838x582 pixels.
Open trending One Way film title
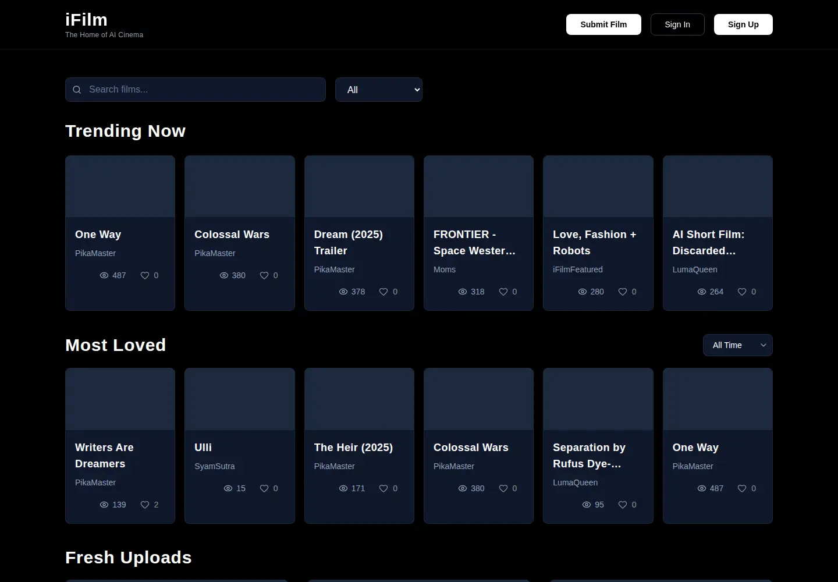coord(98,235)
